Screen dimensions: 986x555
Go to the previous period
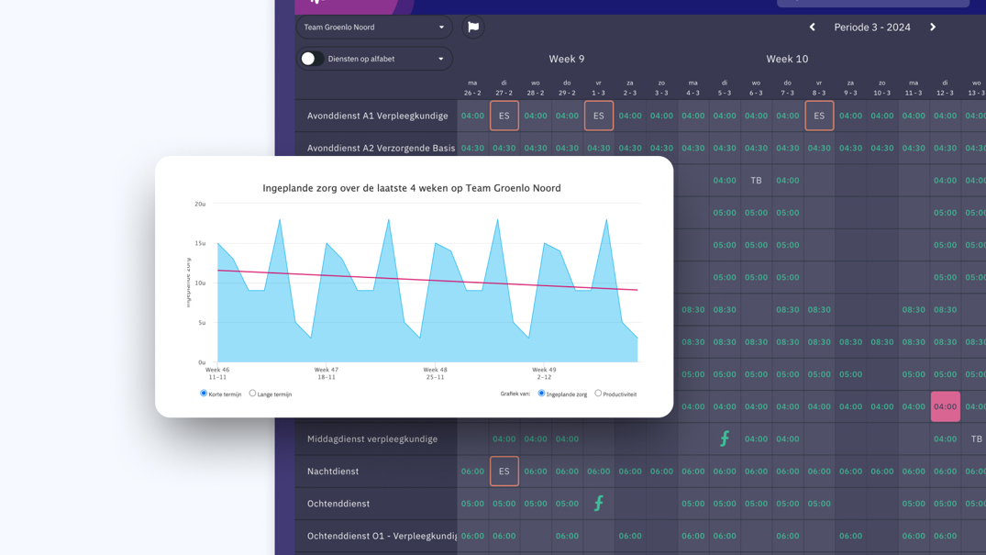click(x=812, y=28)
